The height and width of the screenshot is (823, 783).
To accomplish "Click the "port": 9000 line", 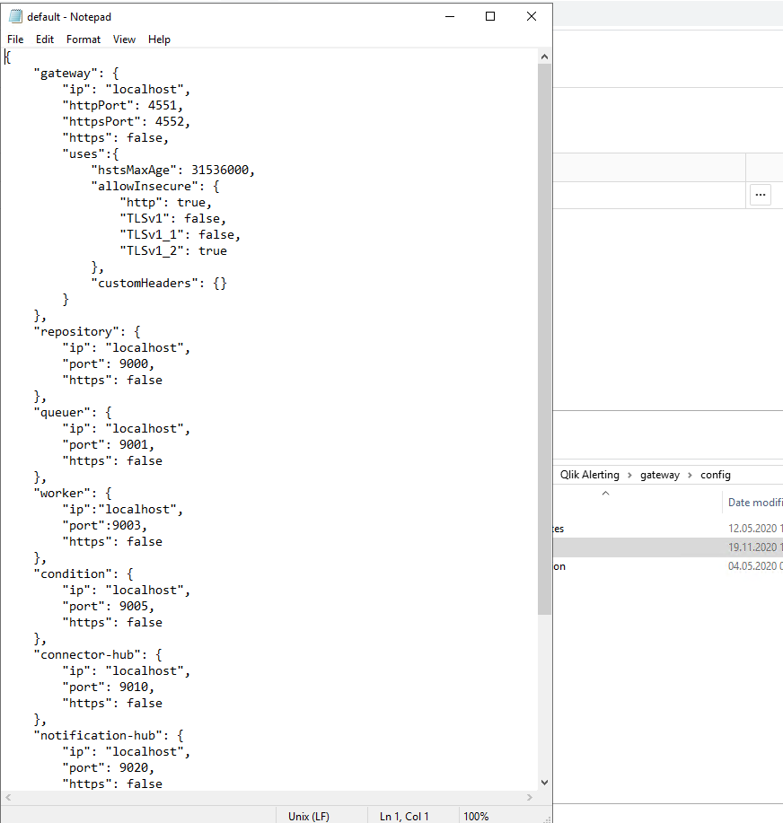I will [x=109, y=364].
